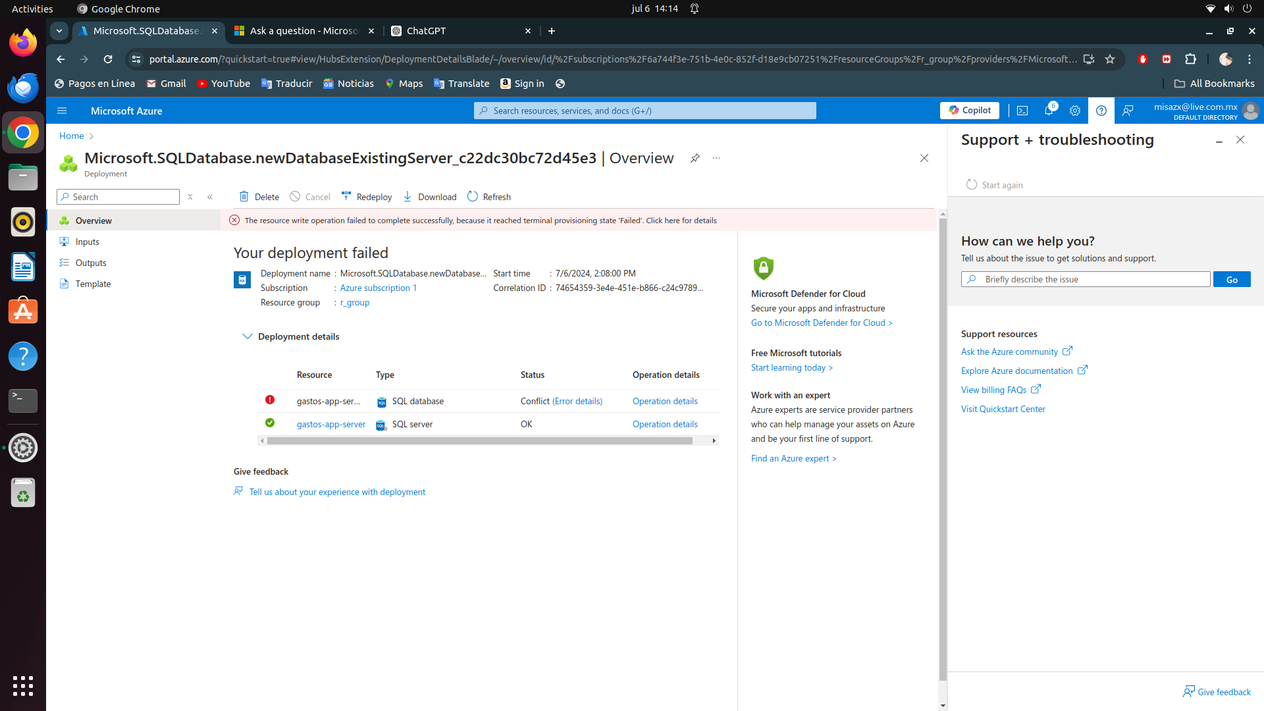The image size is (1264, 711).
Task: Click Go in the support pane
Action: 1231,279
